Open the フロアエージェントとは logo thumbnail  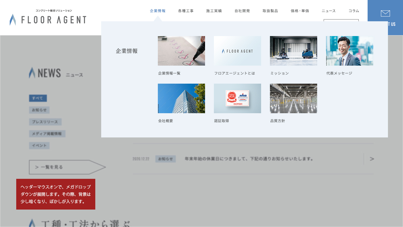237,51
